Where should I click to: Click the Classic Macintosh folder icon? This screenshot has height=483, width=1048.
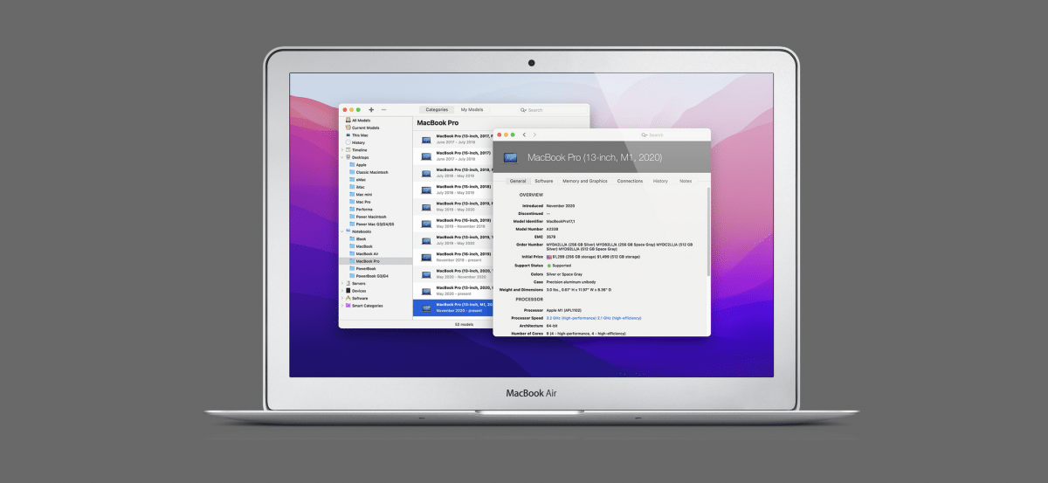point(352,172)
